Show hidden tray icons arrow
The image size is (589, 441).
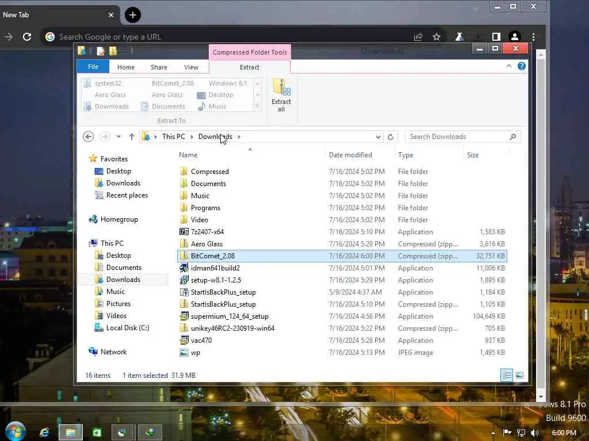[493, 433]
